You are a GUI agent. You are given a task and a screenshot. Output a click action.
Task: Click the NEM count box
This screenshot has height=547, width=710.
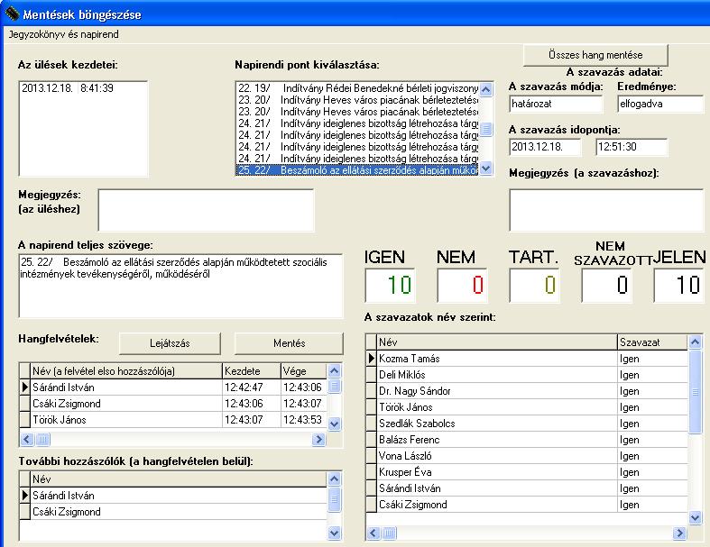click(462, 285)
